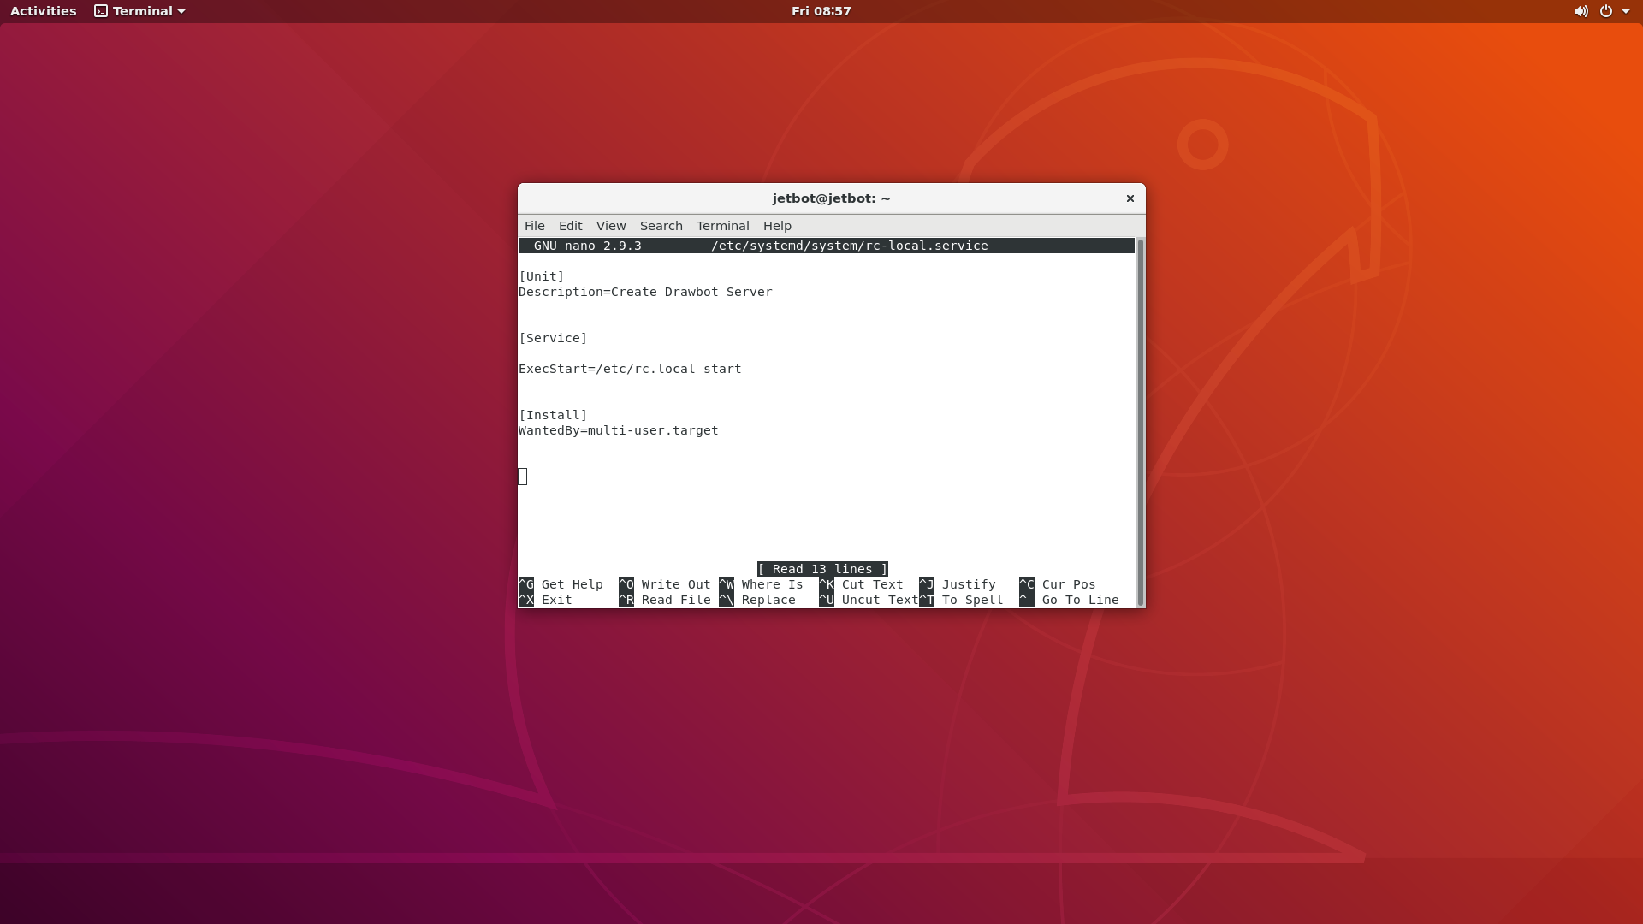1643x924 pixels.
Task: Click the GNU nano 2.9.3 header text
Action: [587, 246]
